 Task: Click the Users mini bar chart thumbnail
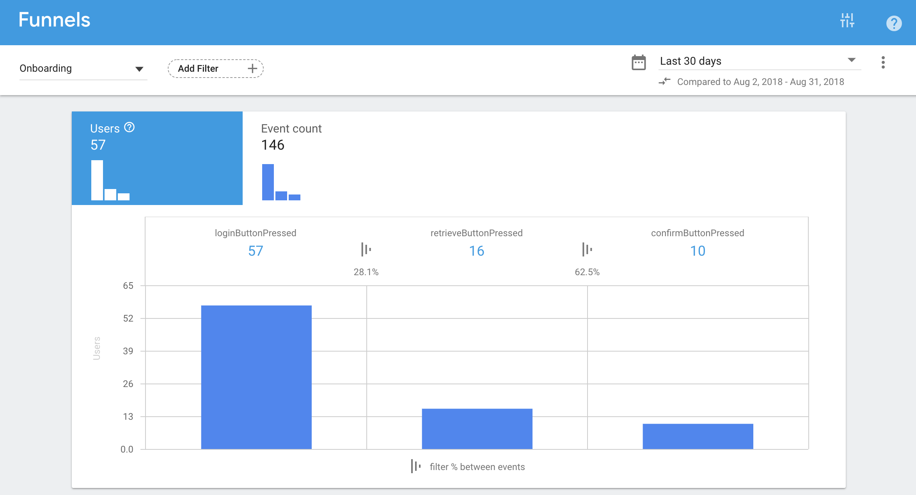[110, 180]
